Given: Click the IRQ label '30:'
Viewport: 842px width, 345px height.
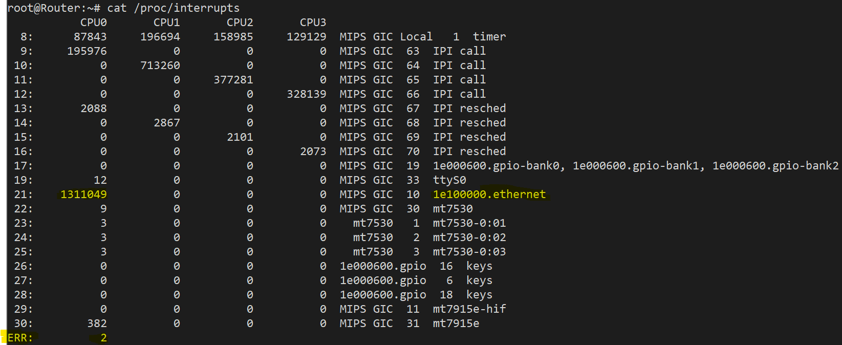Looking at the screenshot, I should 24,324.
